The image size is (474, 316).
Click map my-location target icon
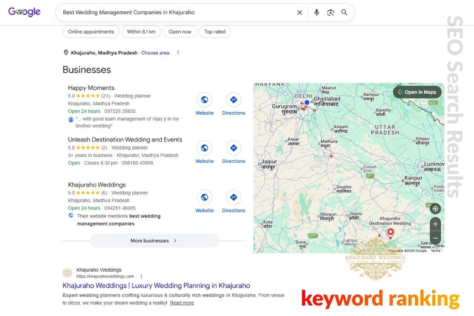[x=435, y=208]
